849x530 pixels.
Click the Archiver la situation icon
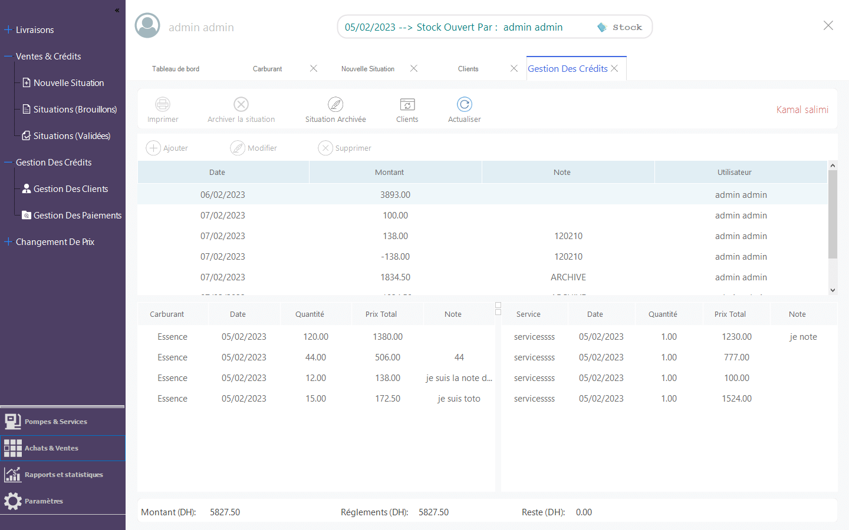pos(241,104)
